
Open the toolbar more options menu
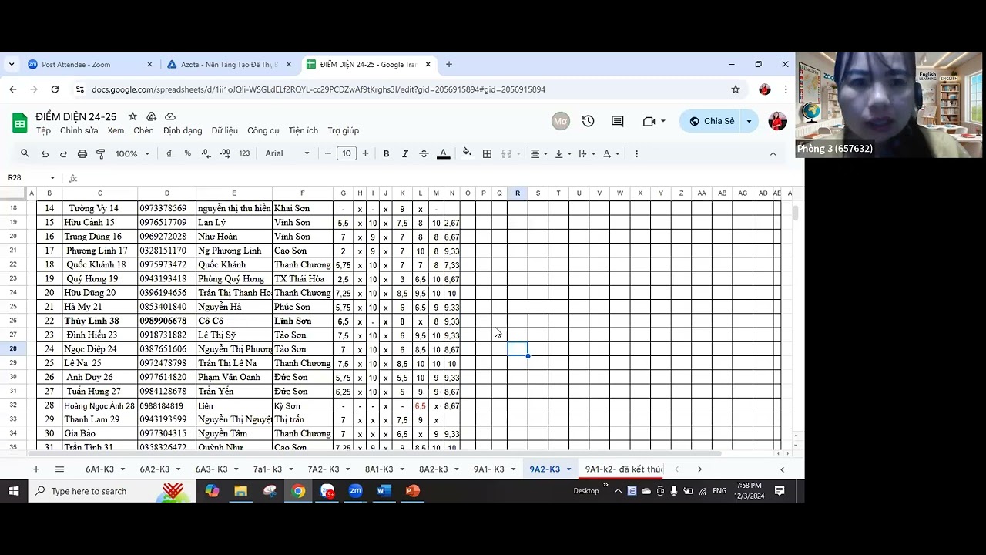[x=636, y=153]
